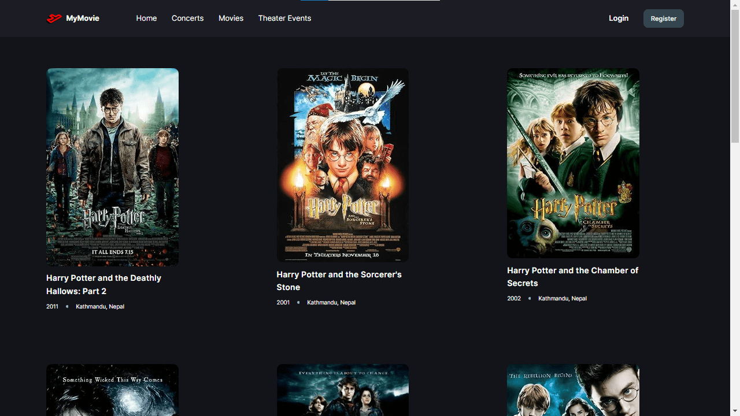Click the MyMovie logo icon
Image resolution: width=740 pixels, height=416 pixels.
pos(55,18)
